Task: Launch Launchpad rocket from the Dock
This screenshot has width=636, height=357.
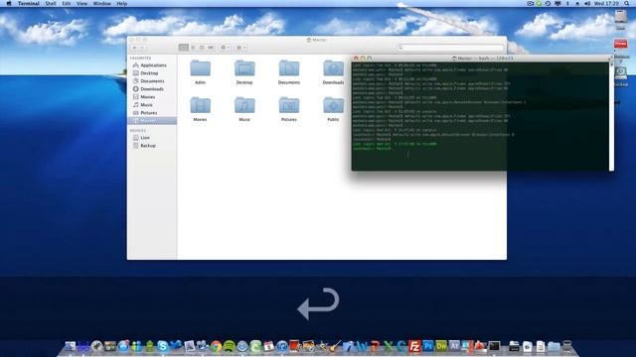Action: click(x=97, y=346)
